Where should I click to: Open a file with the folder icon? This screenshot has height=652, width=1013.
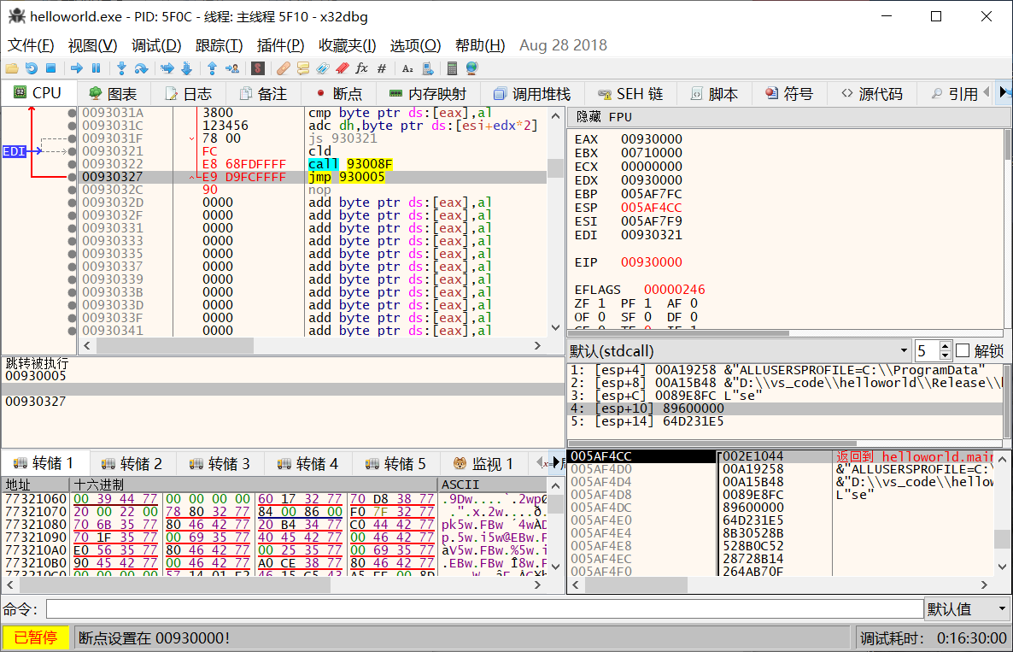[12, 68]
